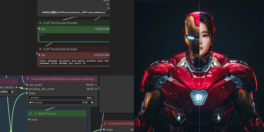Image resolution: width=264 pixels, height=132 pixels.
Task: Click the image input socket on GroundingDinoSAMSegment
Action: click(27, 93)
